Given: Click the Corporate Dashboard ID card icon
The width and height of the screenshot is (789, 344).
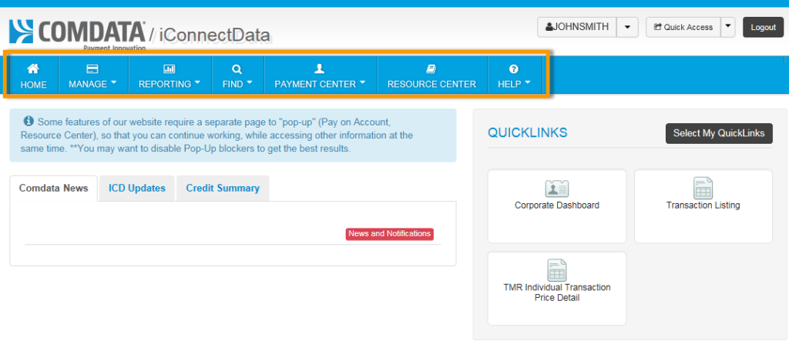Looking at the screenshot, I should (556, 189).
